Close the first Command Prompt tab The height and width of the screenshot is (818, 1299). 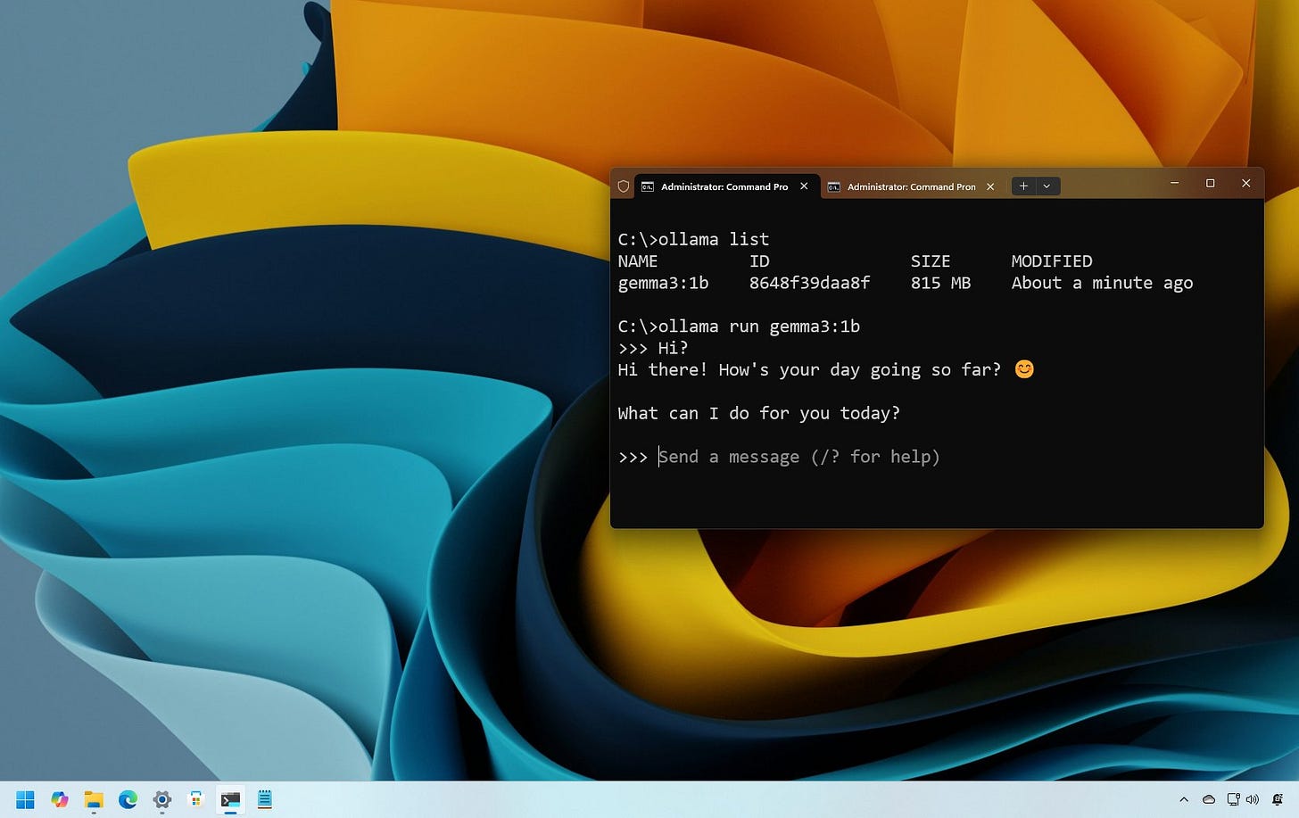pos(804,186)
